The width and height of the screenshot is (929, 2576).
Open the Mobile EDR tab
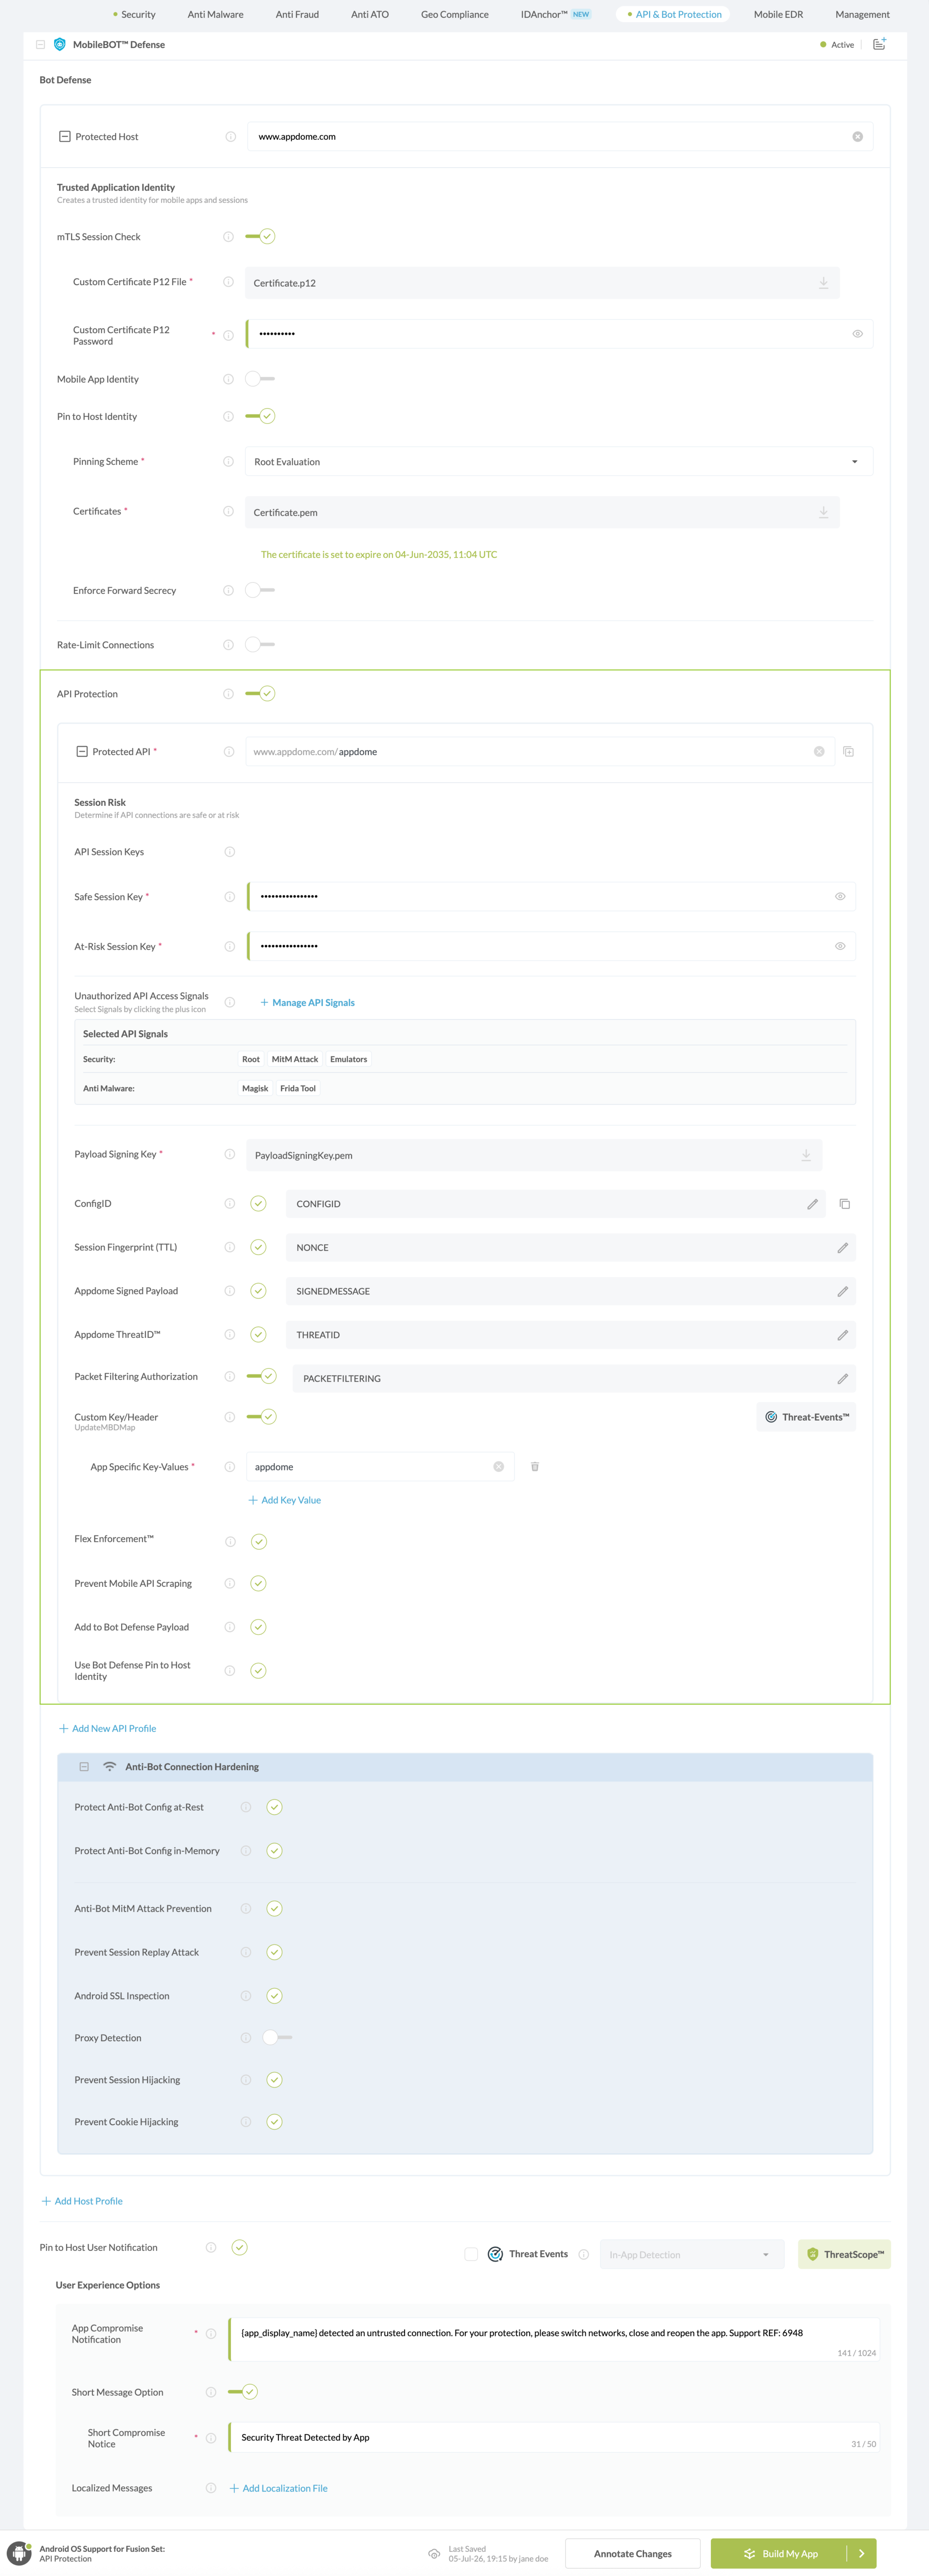tap(778, 15)
